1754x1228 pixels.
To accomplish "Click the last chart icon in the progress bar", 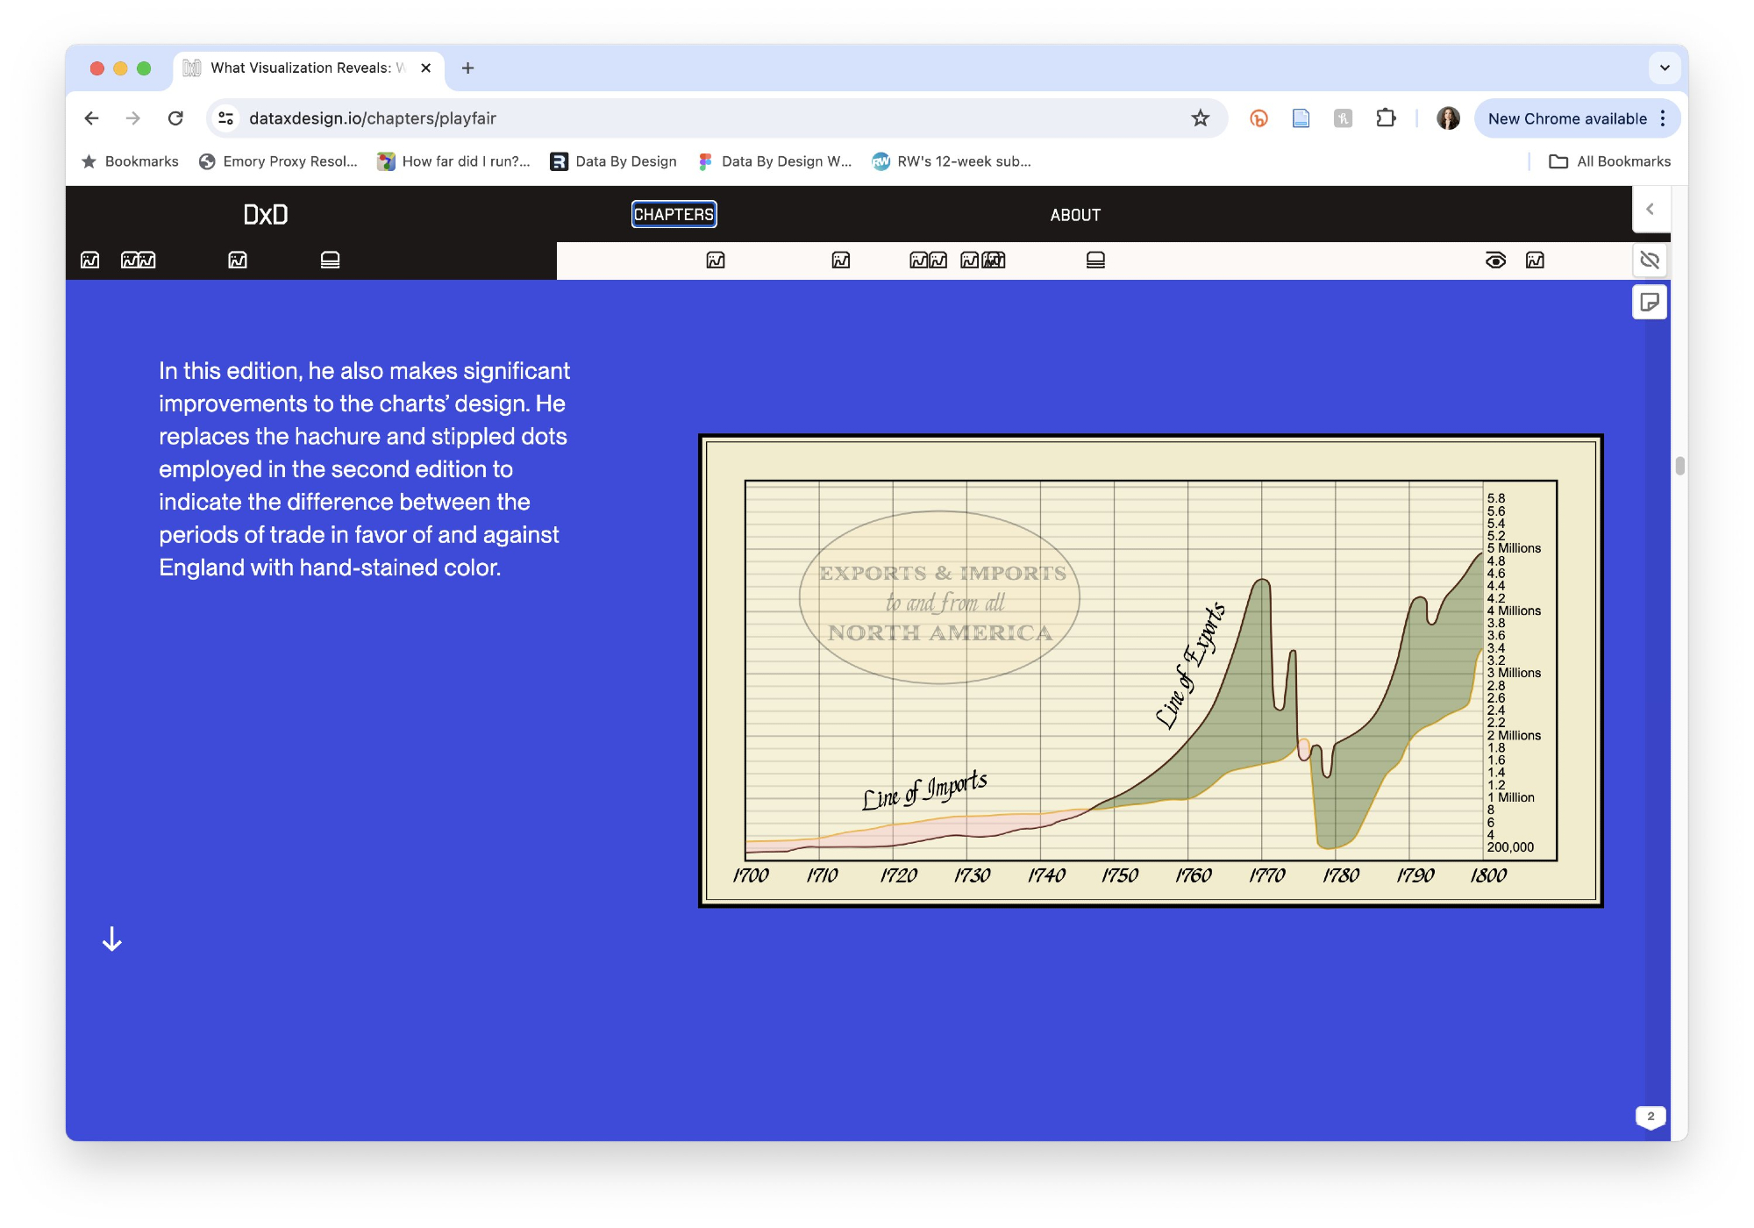I will [1535, 260].
